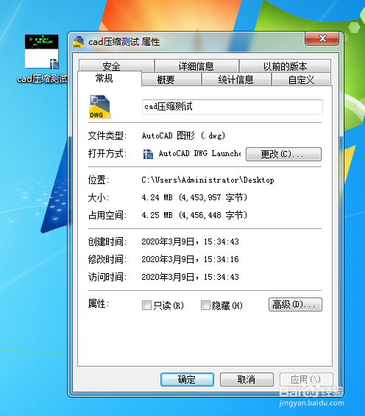Click the 创建时间 date value

(190, 242)
